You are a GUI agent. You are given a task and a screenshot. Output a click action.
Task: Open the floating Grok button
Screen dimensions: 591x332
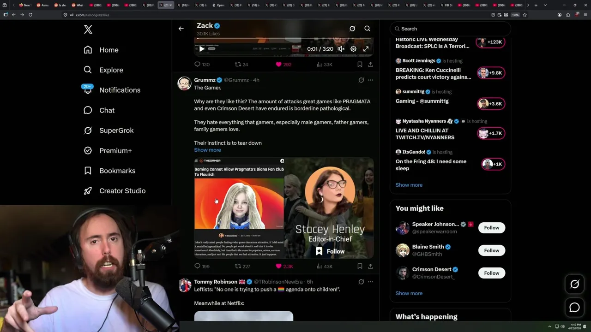pos(574,285)
